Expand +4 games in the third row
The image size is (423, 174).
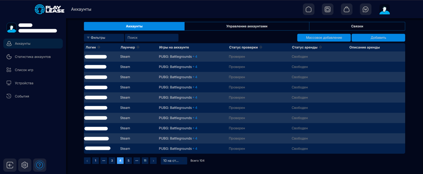coord(195,77)
